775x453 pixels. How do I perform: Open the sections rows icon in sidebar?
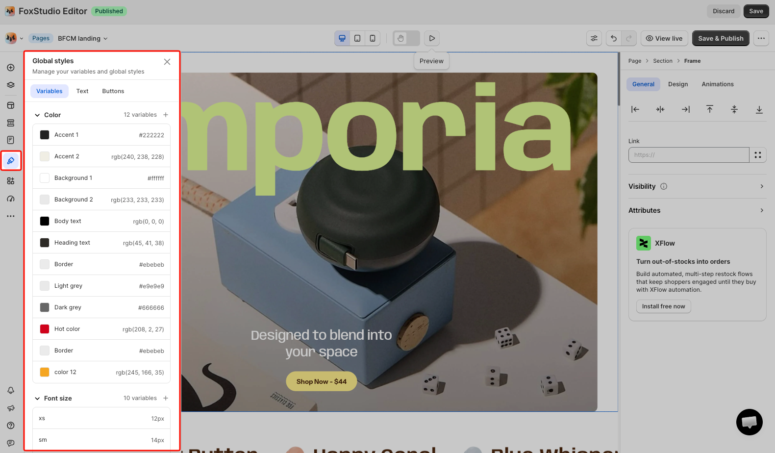tap(11, 123)
